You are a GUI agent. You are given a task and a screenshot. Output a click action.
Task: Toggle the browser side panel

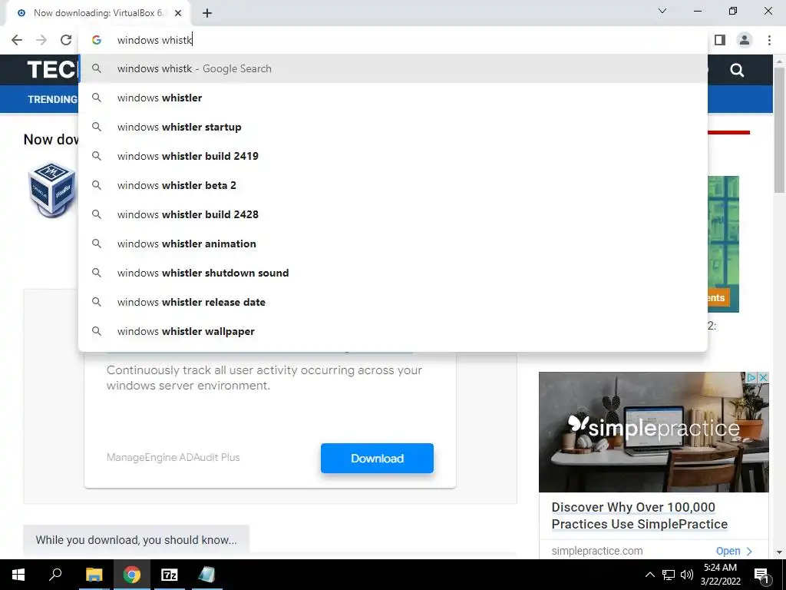[720, 40]
